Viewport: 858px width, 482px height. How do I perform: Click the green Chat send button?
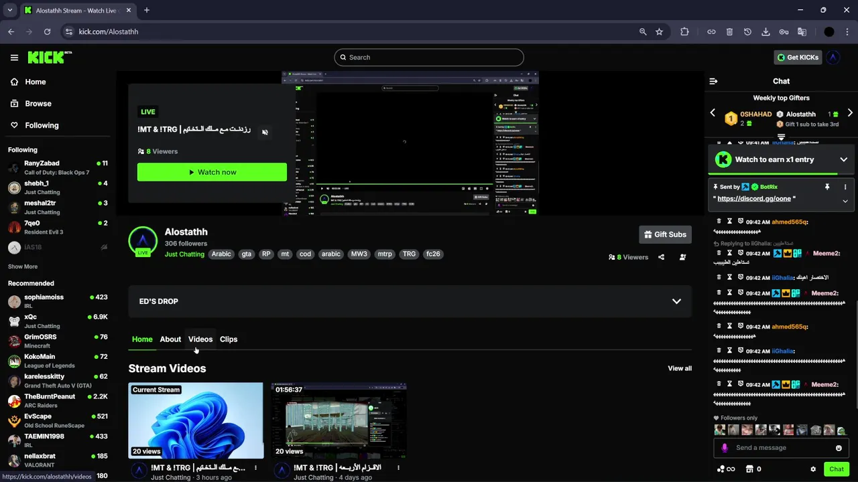click(837, 469)
